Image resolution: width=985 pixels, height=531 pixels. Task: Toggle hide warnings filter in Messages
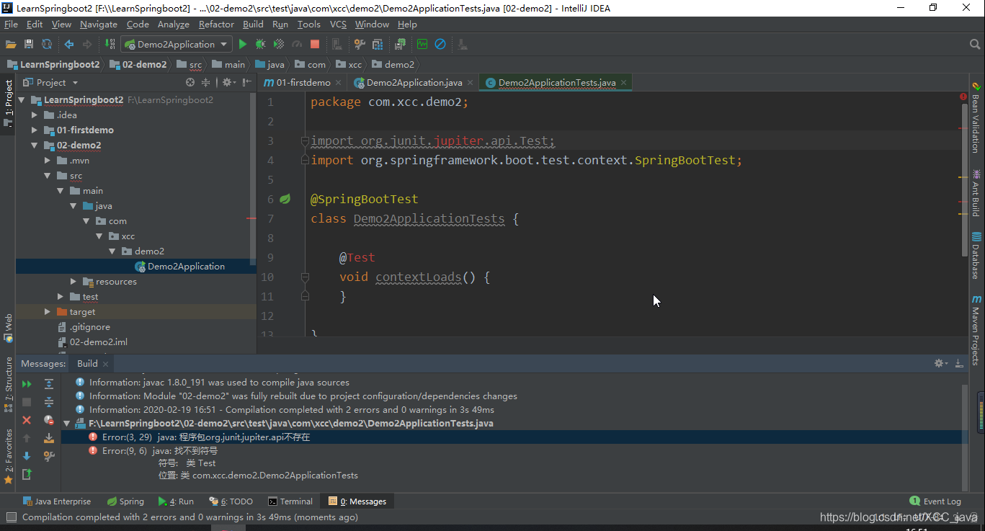[49, 420]
